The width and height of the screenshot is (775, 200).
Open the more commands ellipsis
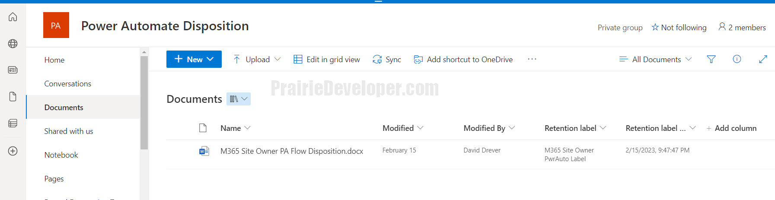coord(532,59)
